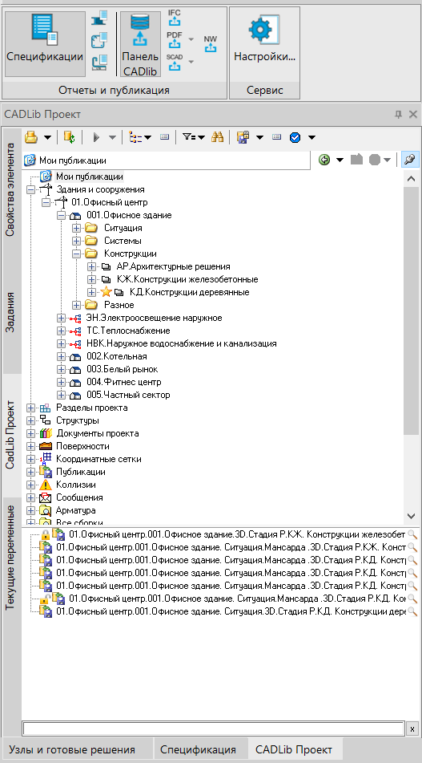Open the Спецификации report button

pos(45,44)
